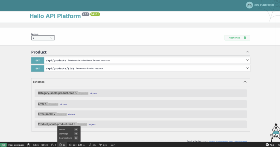Open the cache icon showing 50 in 9.21 ms
The width and height of the screenshot is (280, 147).
[x=77, y=145]
